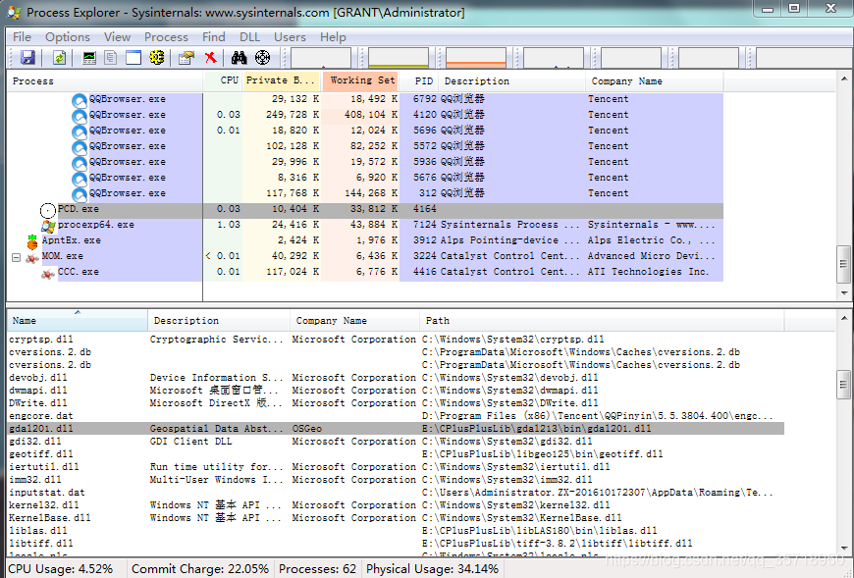The height and width of the screenshot is (578, 854).
Task: Select the QQBrowser.exe row with PID 4120
Action: [365, 115]
